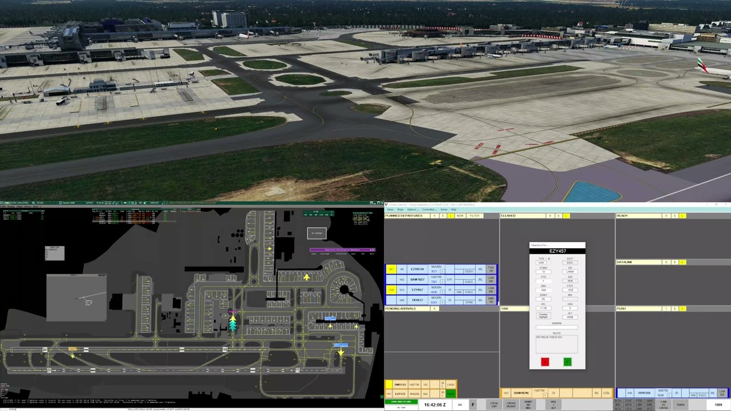The width and height of the screenshot is (731, 411).
Task: Click green CONN_GND connection status
Action: pyautogui.click(x=401, y=402)
